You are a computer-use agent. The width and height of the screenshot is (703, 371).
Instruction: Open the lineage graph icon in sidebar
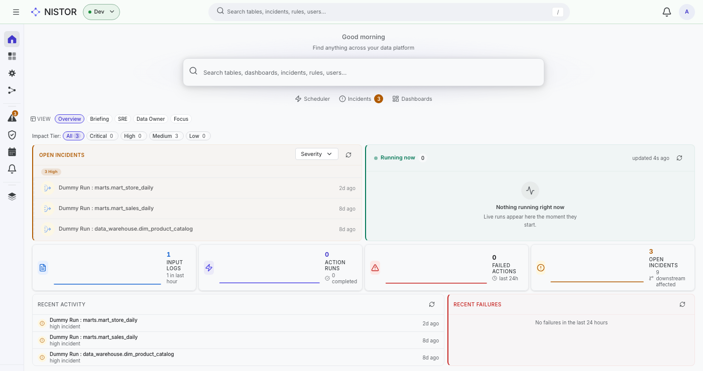coord(12,90)
